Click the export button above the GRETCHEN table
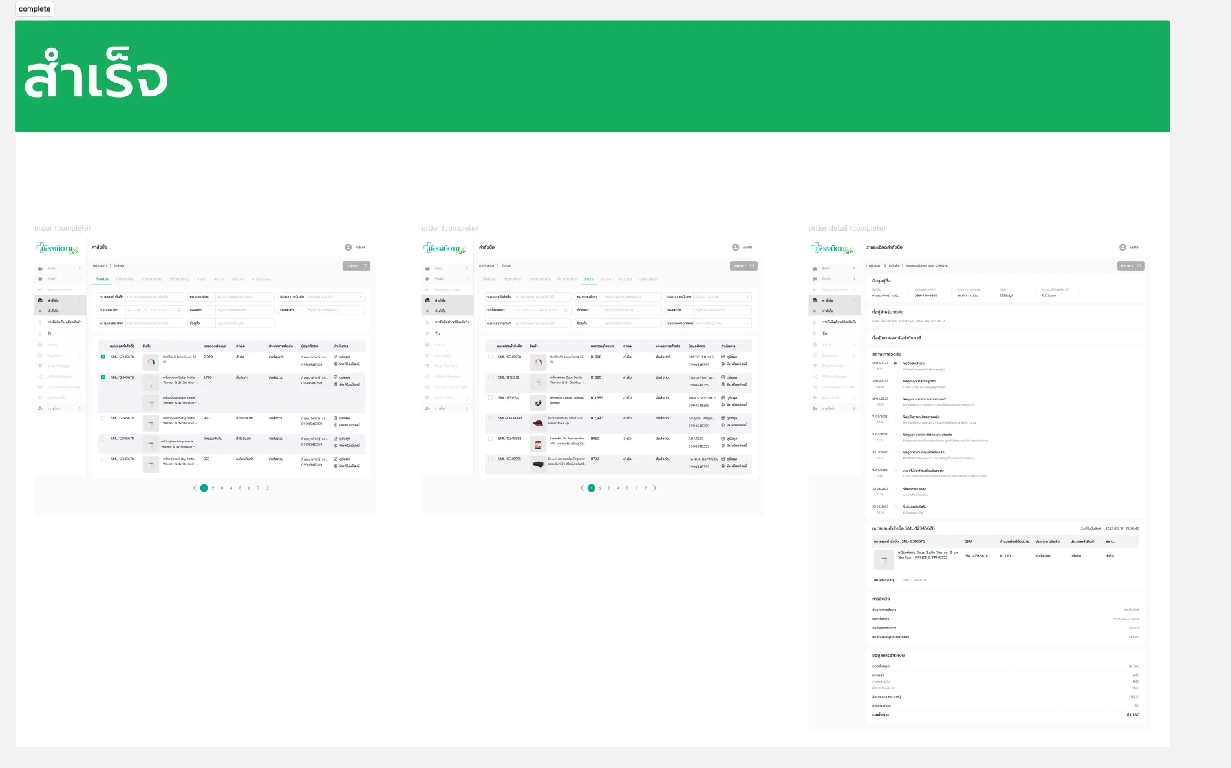Viewport: 1231px width, 768px height. [x=744, y=266]
